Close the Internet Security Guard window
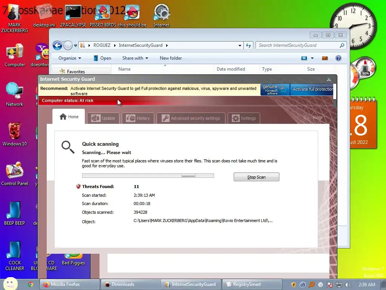This screenshot has width=386, height=290. (329, 79)
